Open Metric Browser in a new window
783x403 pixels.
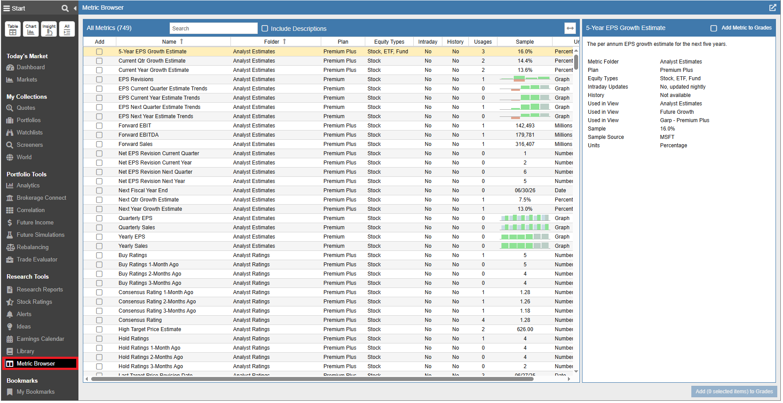coord(773,7)
